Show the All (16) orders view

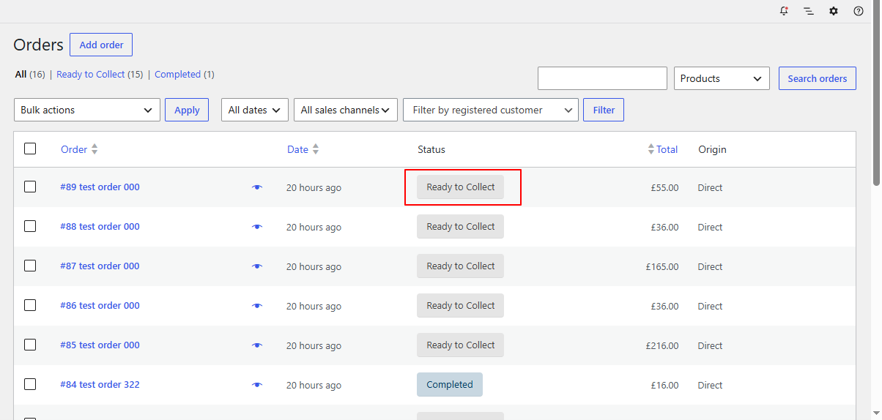pos(30,75)
